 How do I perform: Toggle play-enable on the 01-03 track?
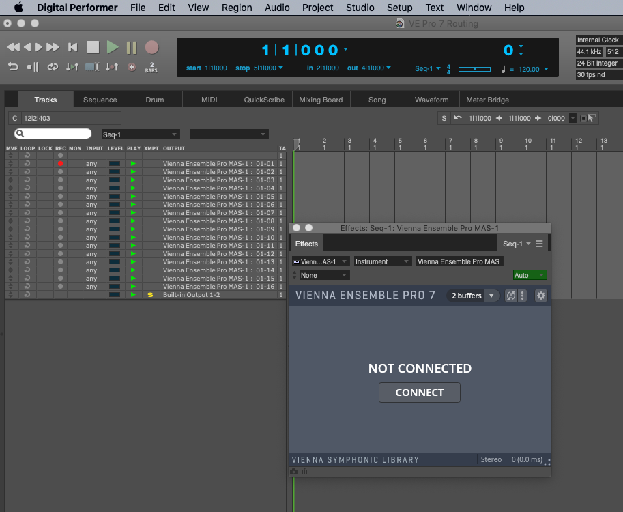point(133,180)
